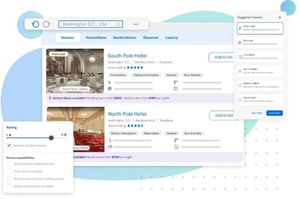The image size is (299, 199).
Task: Check Venues with outdoor meeting space
Action: point(9,179)
